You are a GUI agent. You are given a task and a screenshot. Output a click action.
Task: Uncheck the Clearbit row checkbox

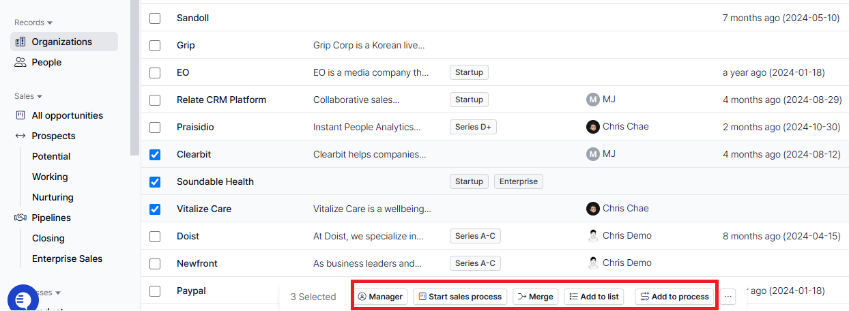(155, 154)
